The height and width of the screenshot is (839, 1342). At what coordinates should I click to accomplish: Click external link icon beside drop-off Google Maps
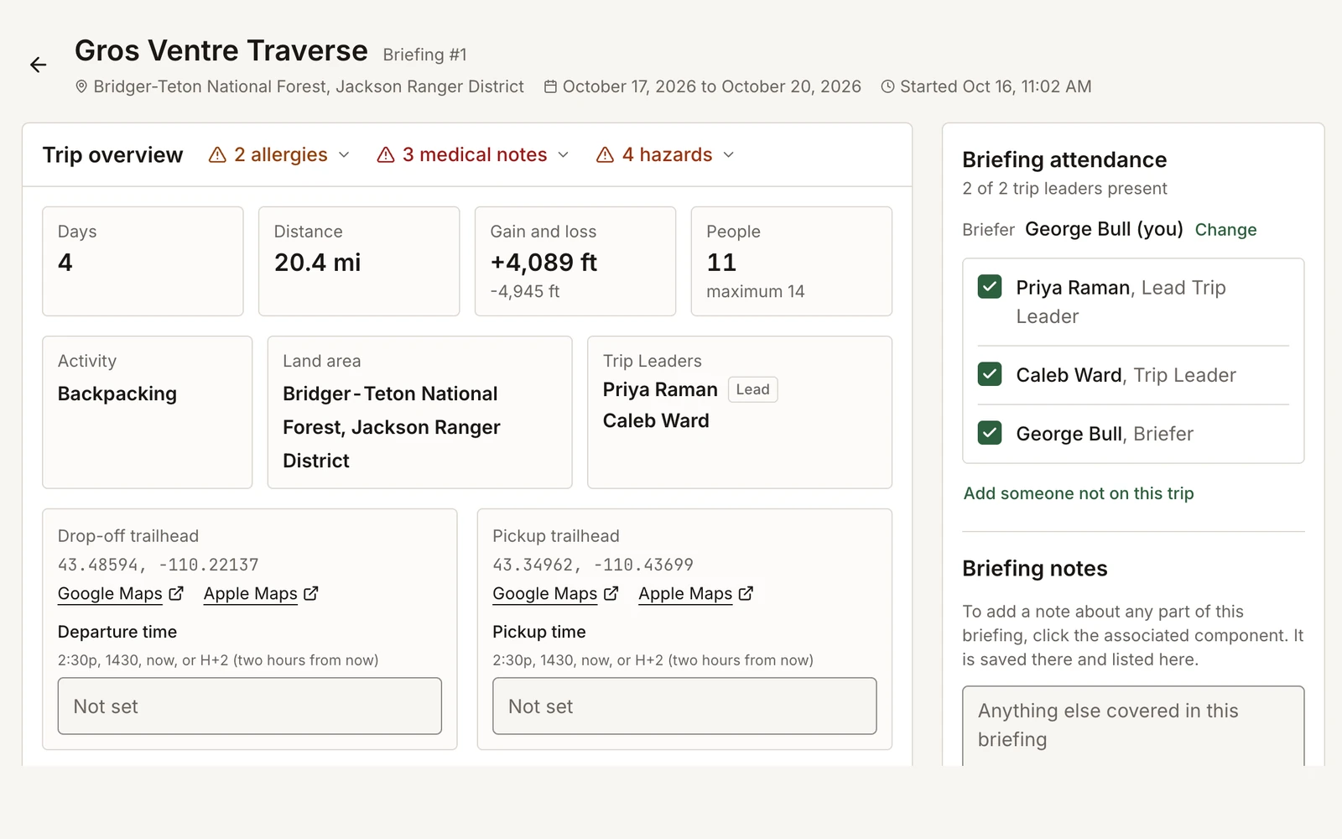[176, 593]
